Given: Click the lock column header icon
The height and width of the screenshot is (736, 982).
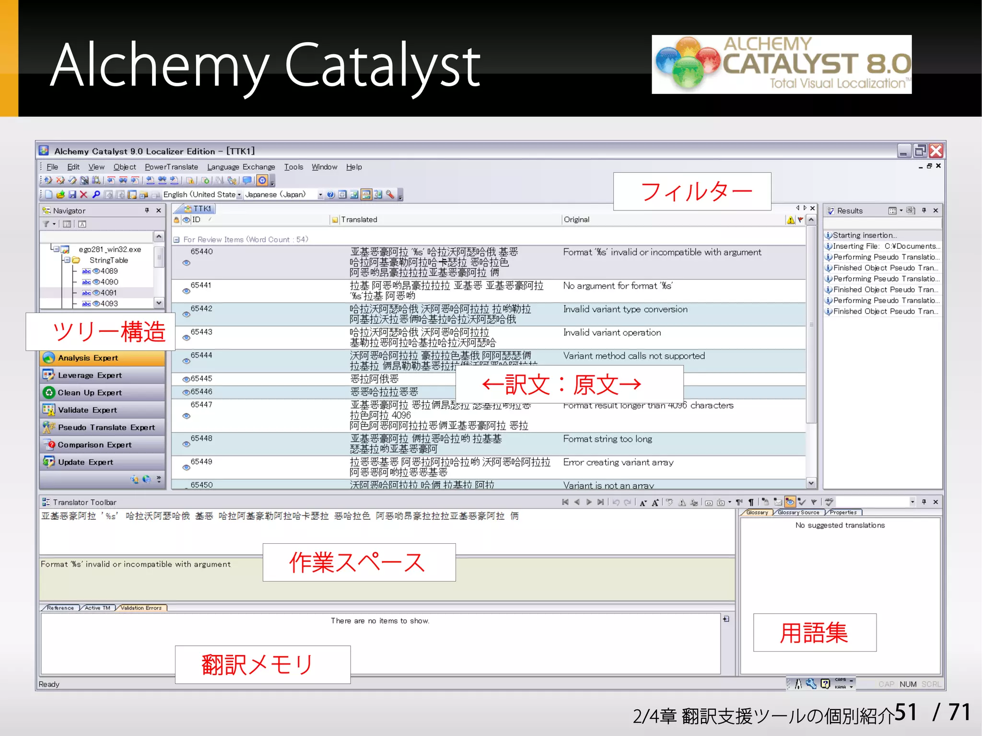Looking at the screenshot, I should tap(176, 220).
